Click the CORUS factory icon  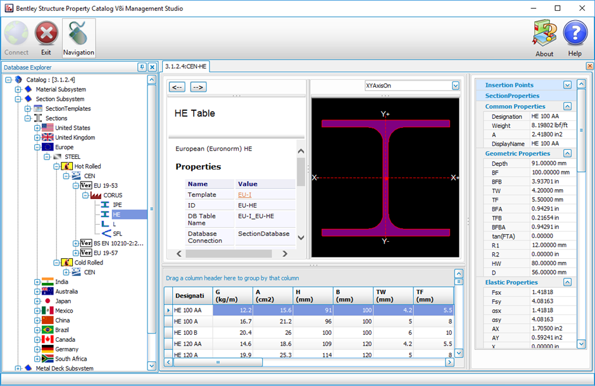click(x=96, y=195)
